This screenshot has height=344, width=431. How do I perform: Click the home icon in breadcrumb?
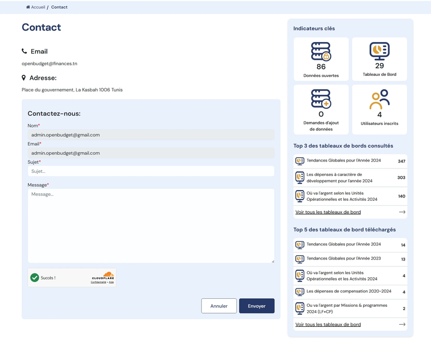[x=28, y=7]
